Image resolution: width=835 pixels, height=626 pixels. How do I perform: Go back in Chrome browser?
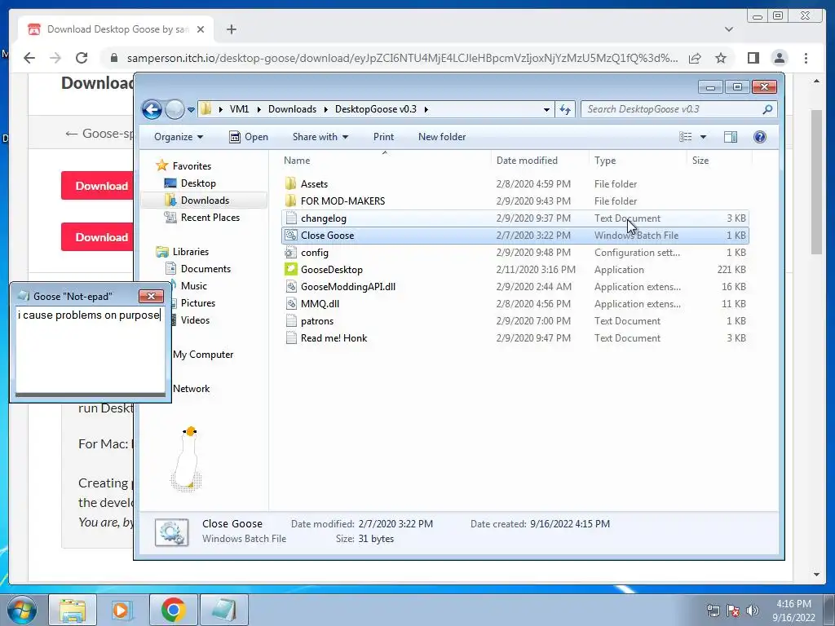[29, 58]
